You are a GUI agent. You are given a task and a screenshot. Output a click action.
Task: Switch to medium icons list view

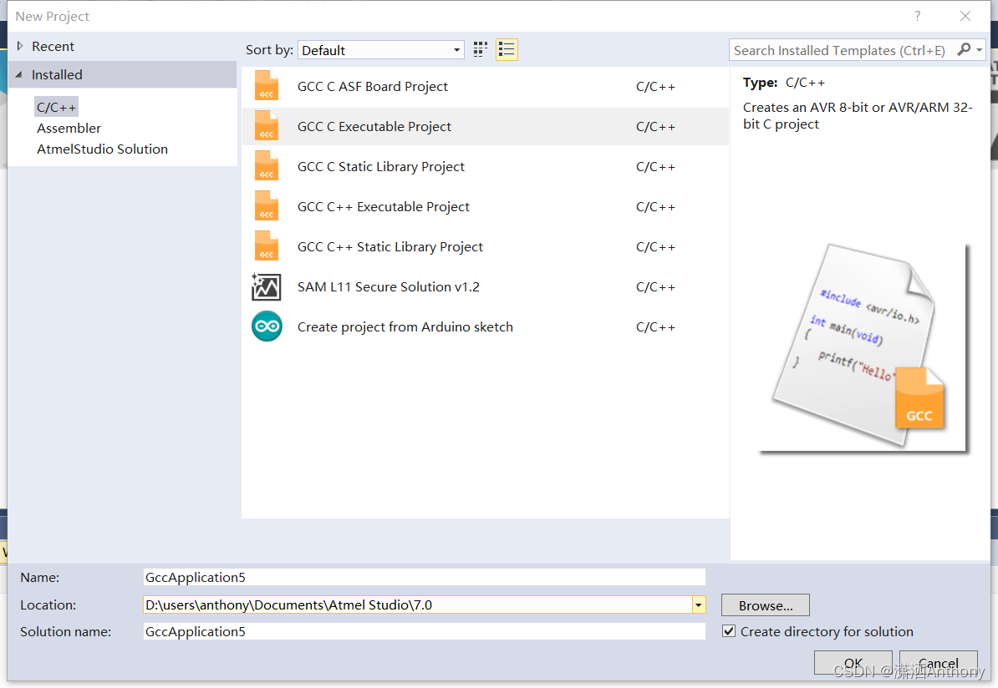[x=507, y=49]
